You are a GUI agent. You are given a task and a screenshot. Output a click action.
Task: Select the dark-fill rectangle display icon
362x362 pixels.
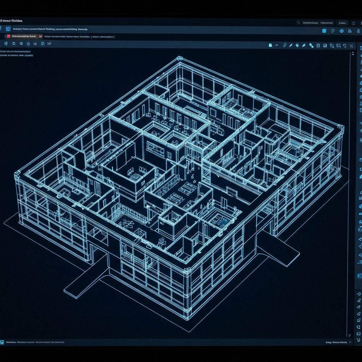click(x=325, y=45)
